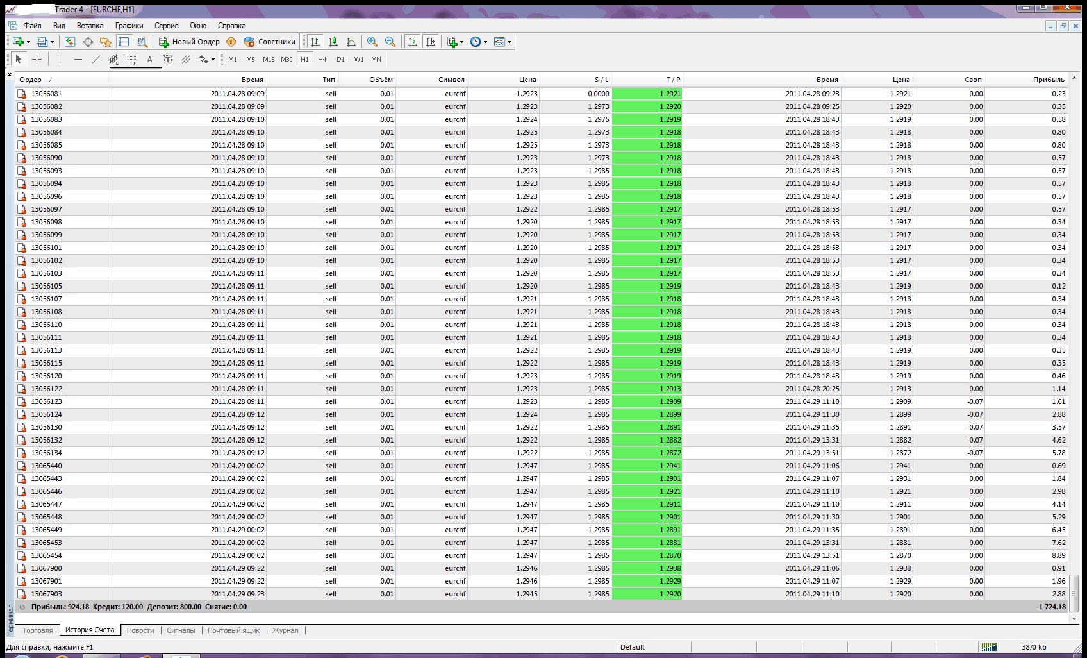Expand the templates dropdown arrow
Image resolution: width=1087 pixels, height=658 pixels.
click(x=509, y=42)
